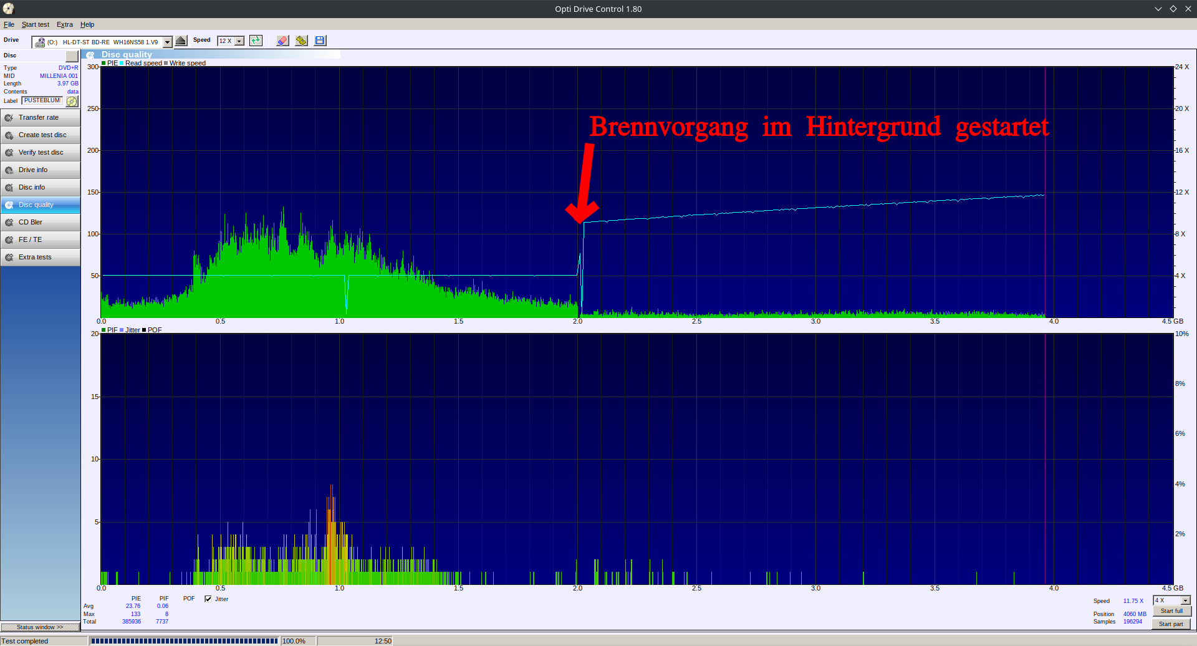
Task: Open the CD Bler test
Action: (40, 222)
